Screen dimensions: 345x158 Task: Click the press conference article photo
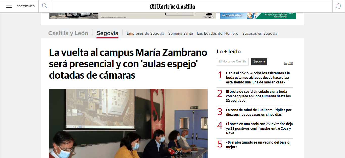tap(128, 123)
